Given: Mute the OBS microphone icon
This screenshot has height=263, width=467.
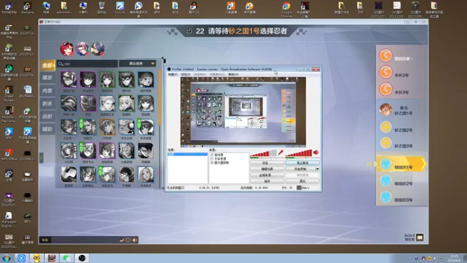Looking at the screenshot, I should pyautogui.click(x=281, y=153).
